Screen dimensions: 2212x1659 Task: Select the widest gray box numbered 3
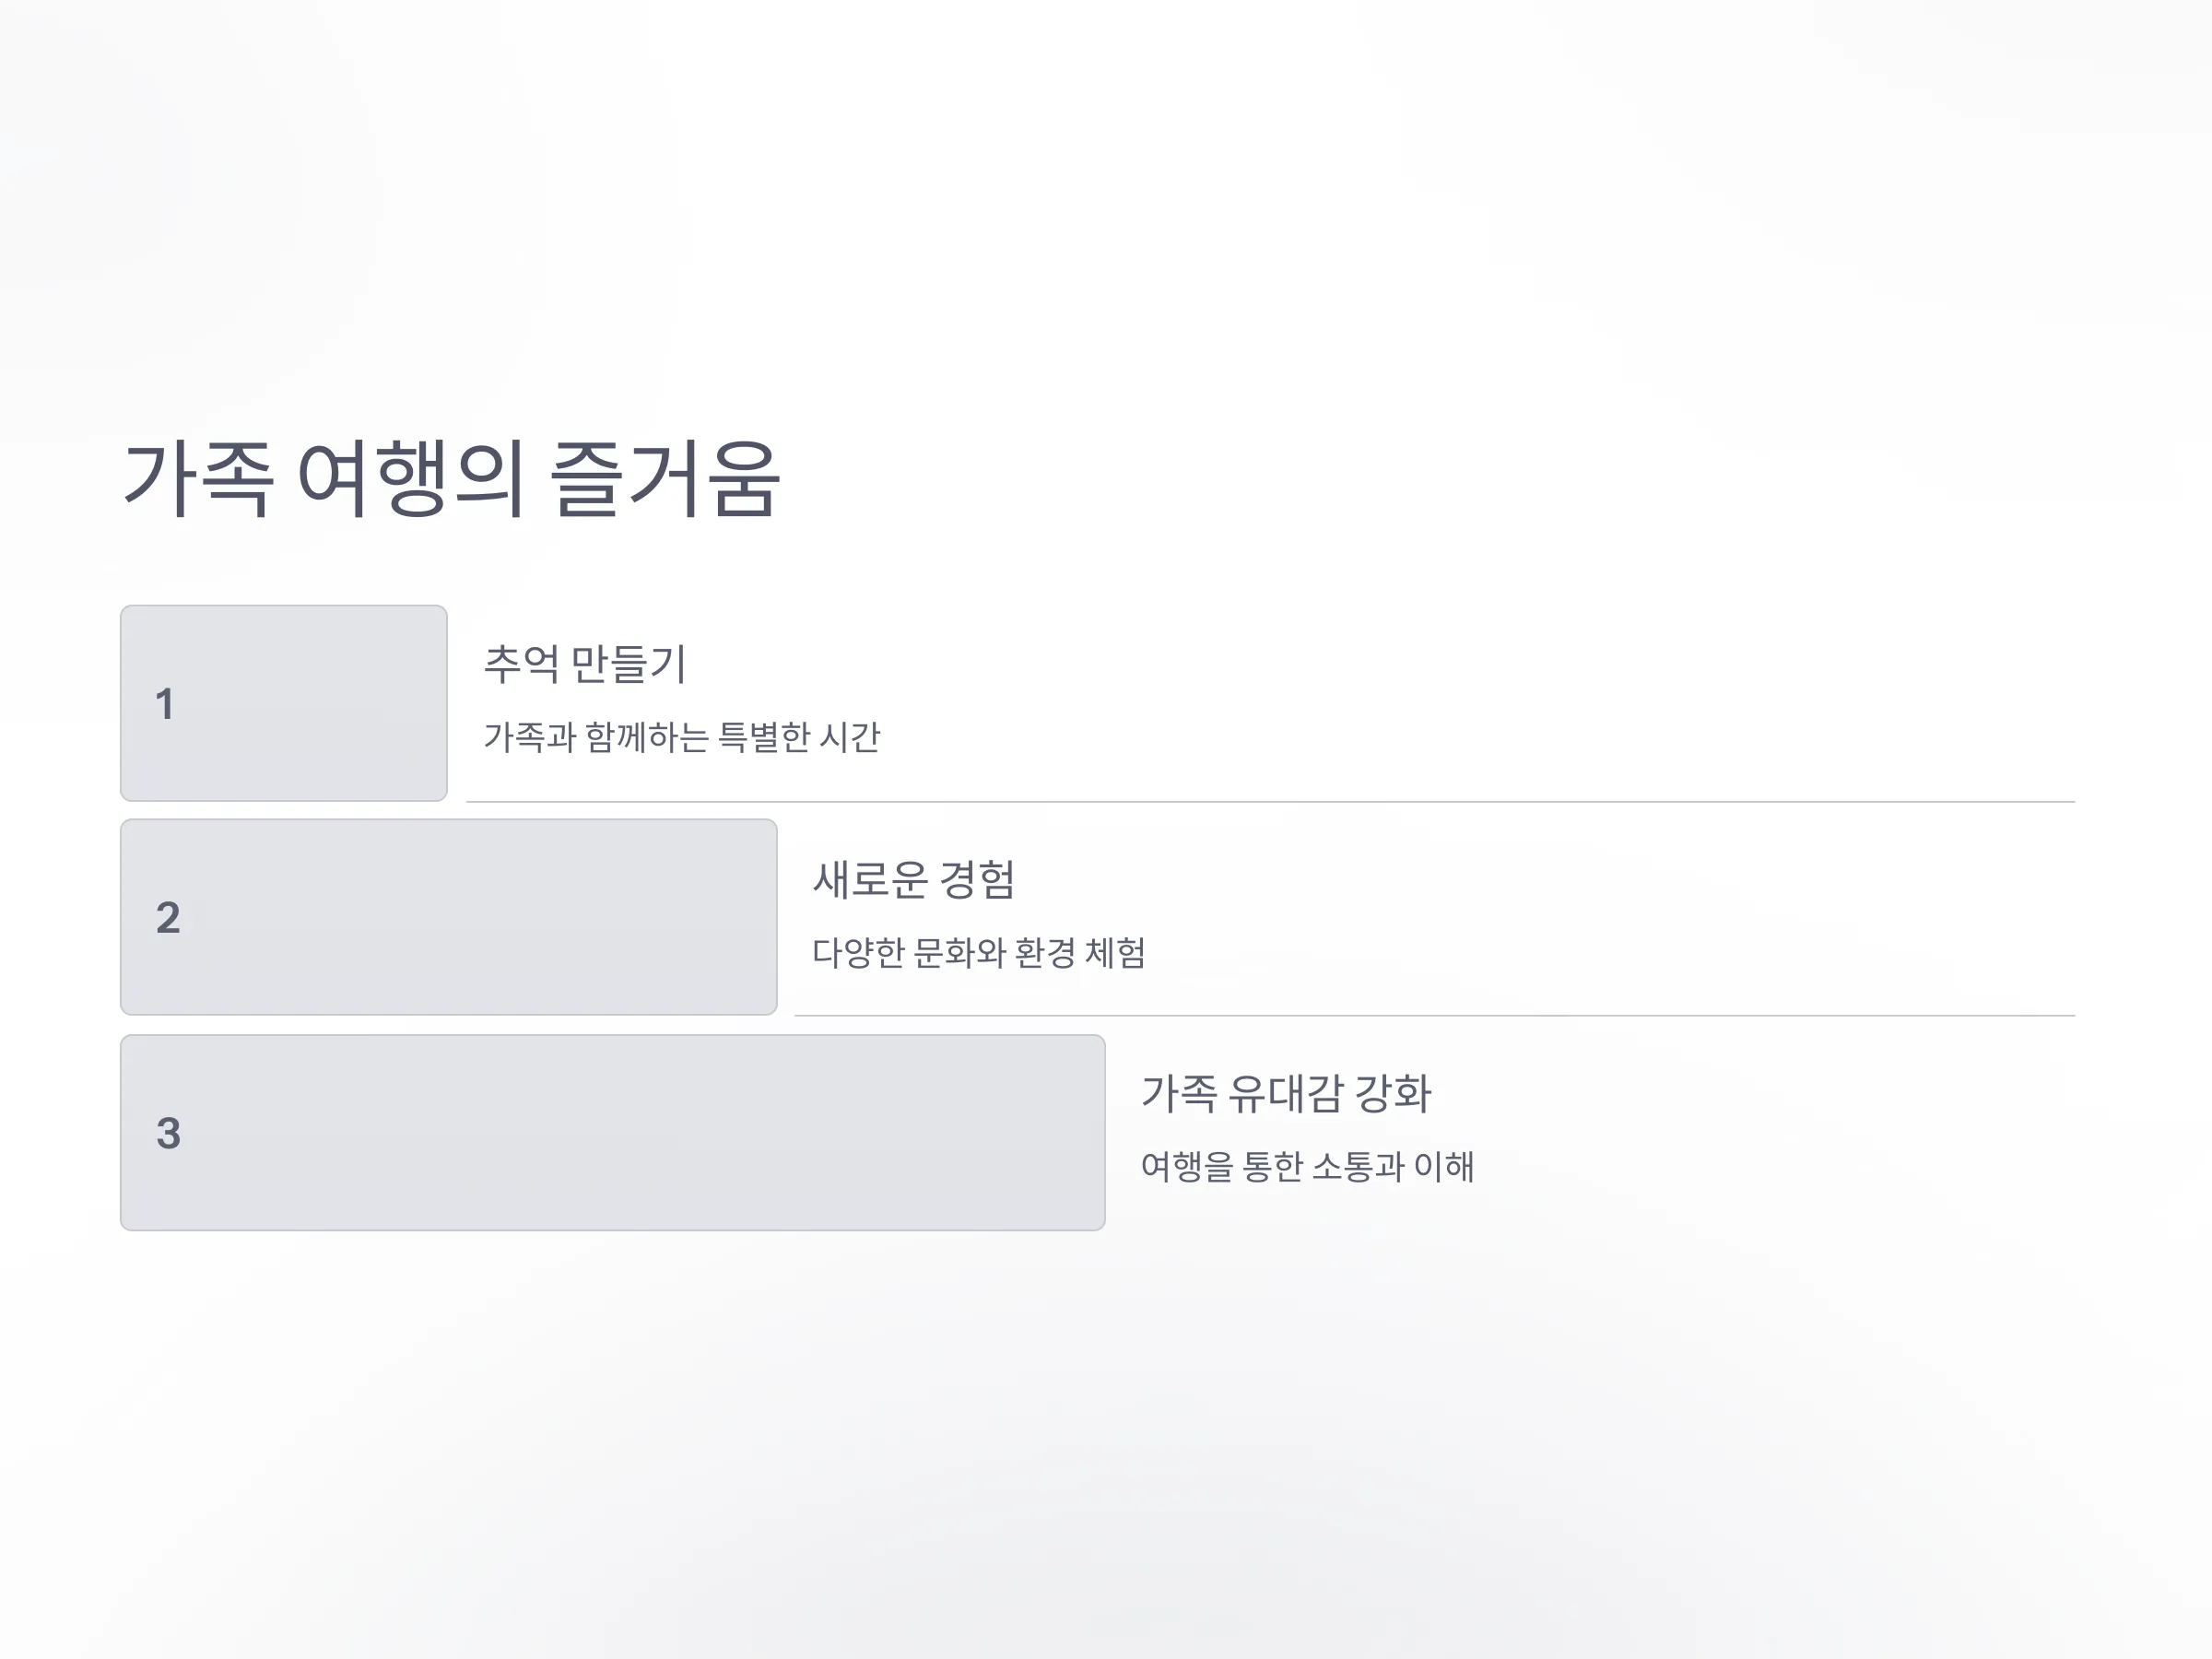click(613, 1132)
